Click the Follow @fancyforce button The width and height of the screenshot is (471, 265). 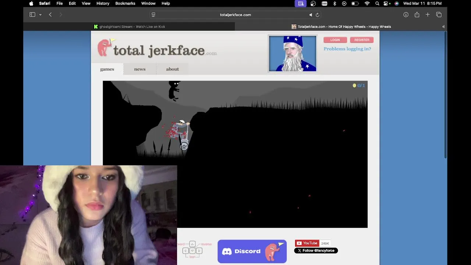tap(316, 251)
